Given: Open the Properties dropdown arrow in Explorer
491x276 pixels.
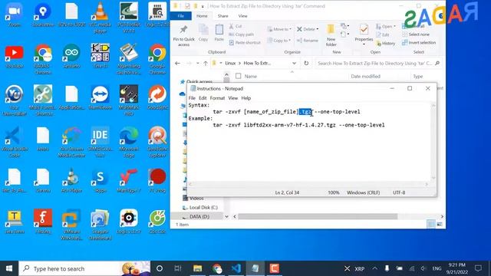Looking at the screenshot, I should click(364, 44).
